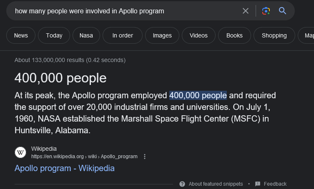Switch to the Images tab

162,35
